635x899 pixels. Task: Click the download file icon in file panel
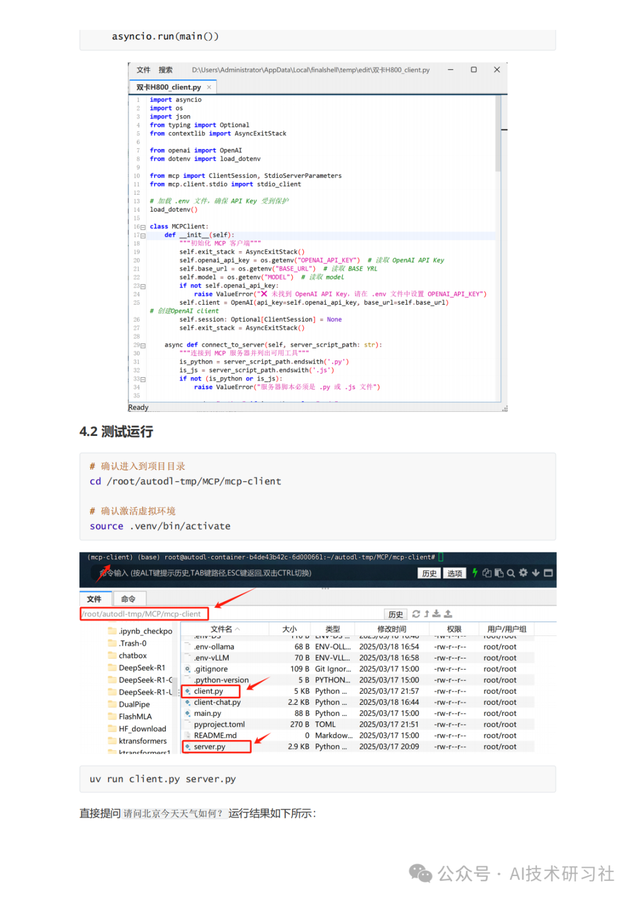click(436, 614)
